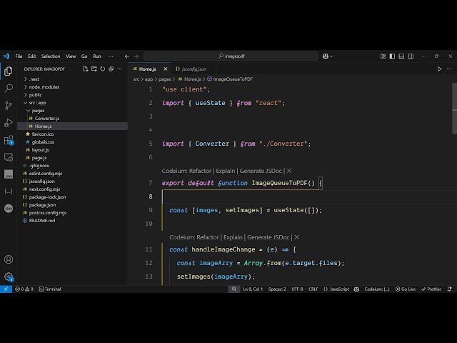This screenshot has width=457, height=343.
Task: Open the Copilot chat icon
Action: tap(326, 56)
